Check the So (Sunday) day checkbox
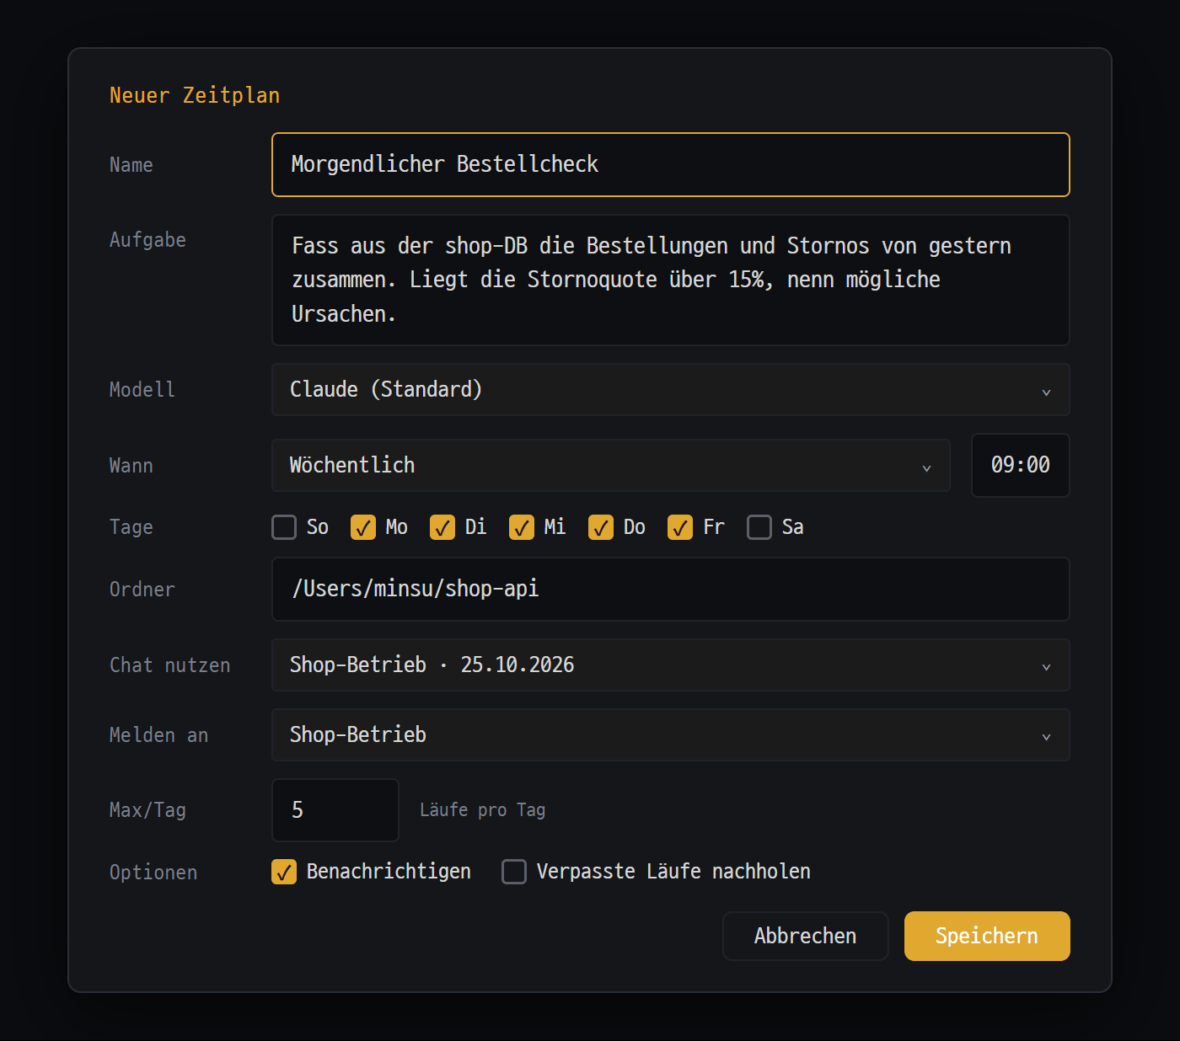The height and width of the screenshot is (1041, 1180). tap(284, 527)
